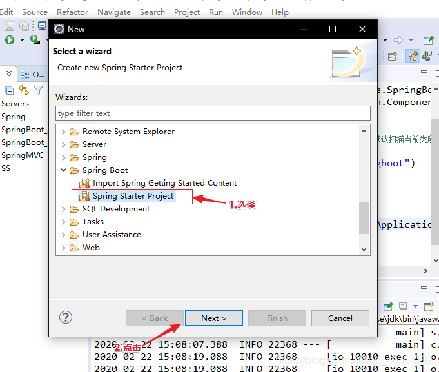Screen dimensions: 439x372
Task: Click the Save icon in the Eclipse toolbar
Action: coord(9,26)
